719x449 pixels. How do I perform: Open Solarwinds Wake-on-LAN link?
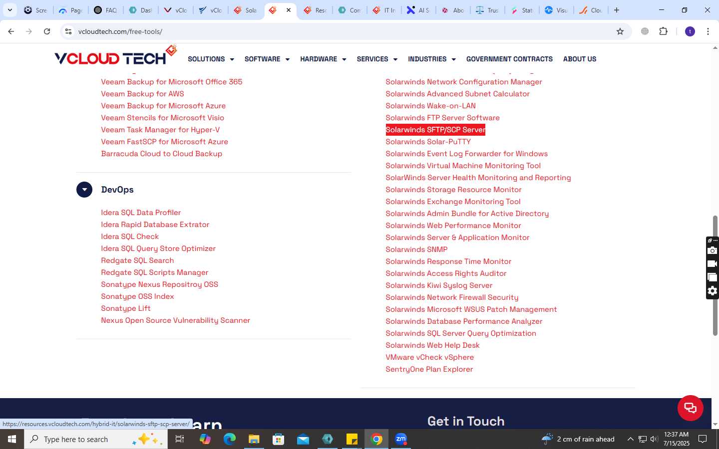point(430,106)
